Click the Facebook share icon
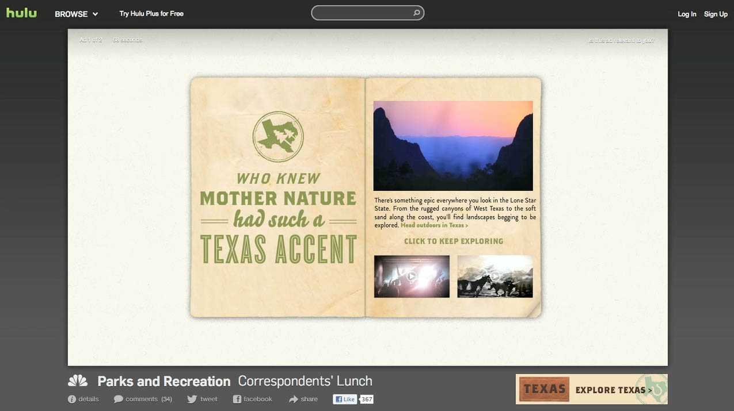Viewport: 734px width, 411px height. (237, 399)
